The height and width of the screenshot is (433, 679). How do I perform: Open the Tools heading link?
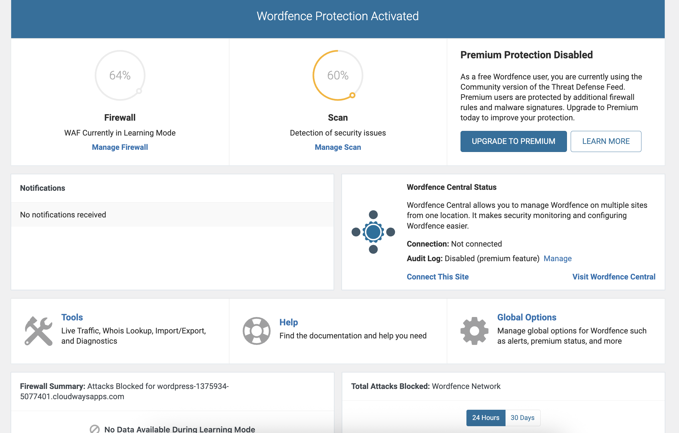click(72, 317)
